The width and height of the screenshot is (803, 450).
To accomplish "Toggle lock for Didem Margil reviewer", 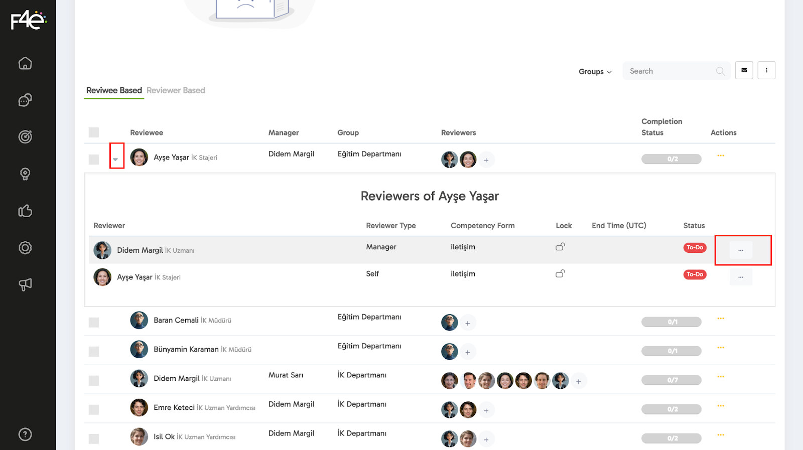I will (x=560, y=247).
